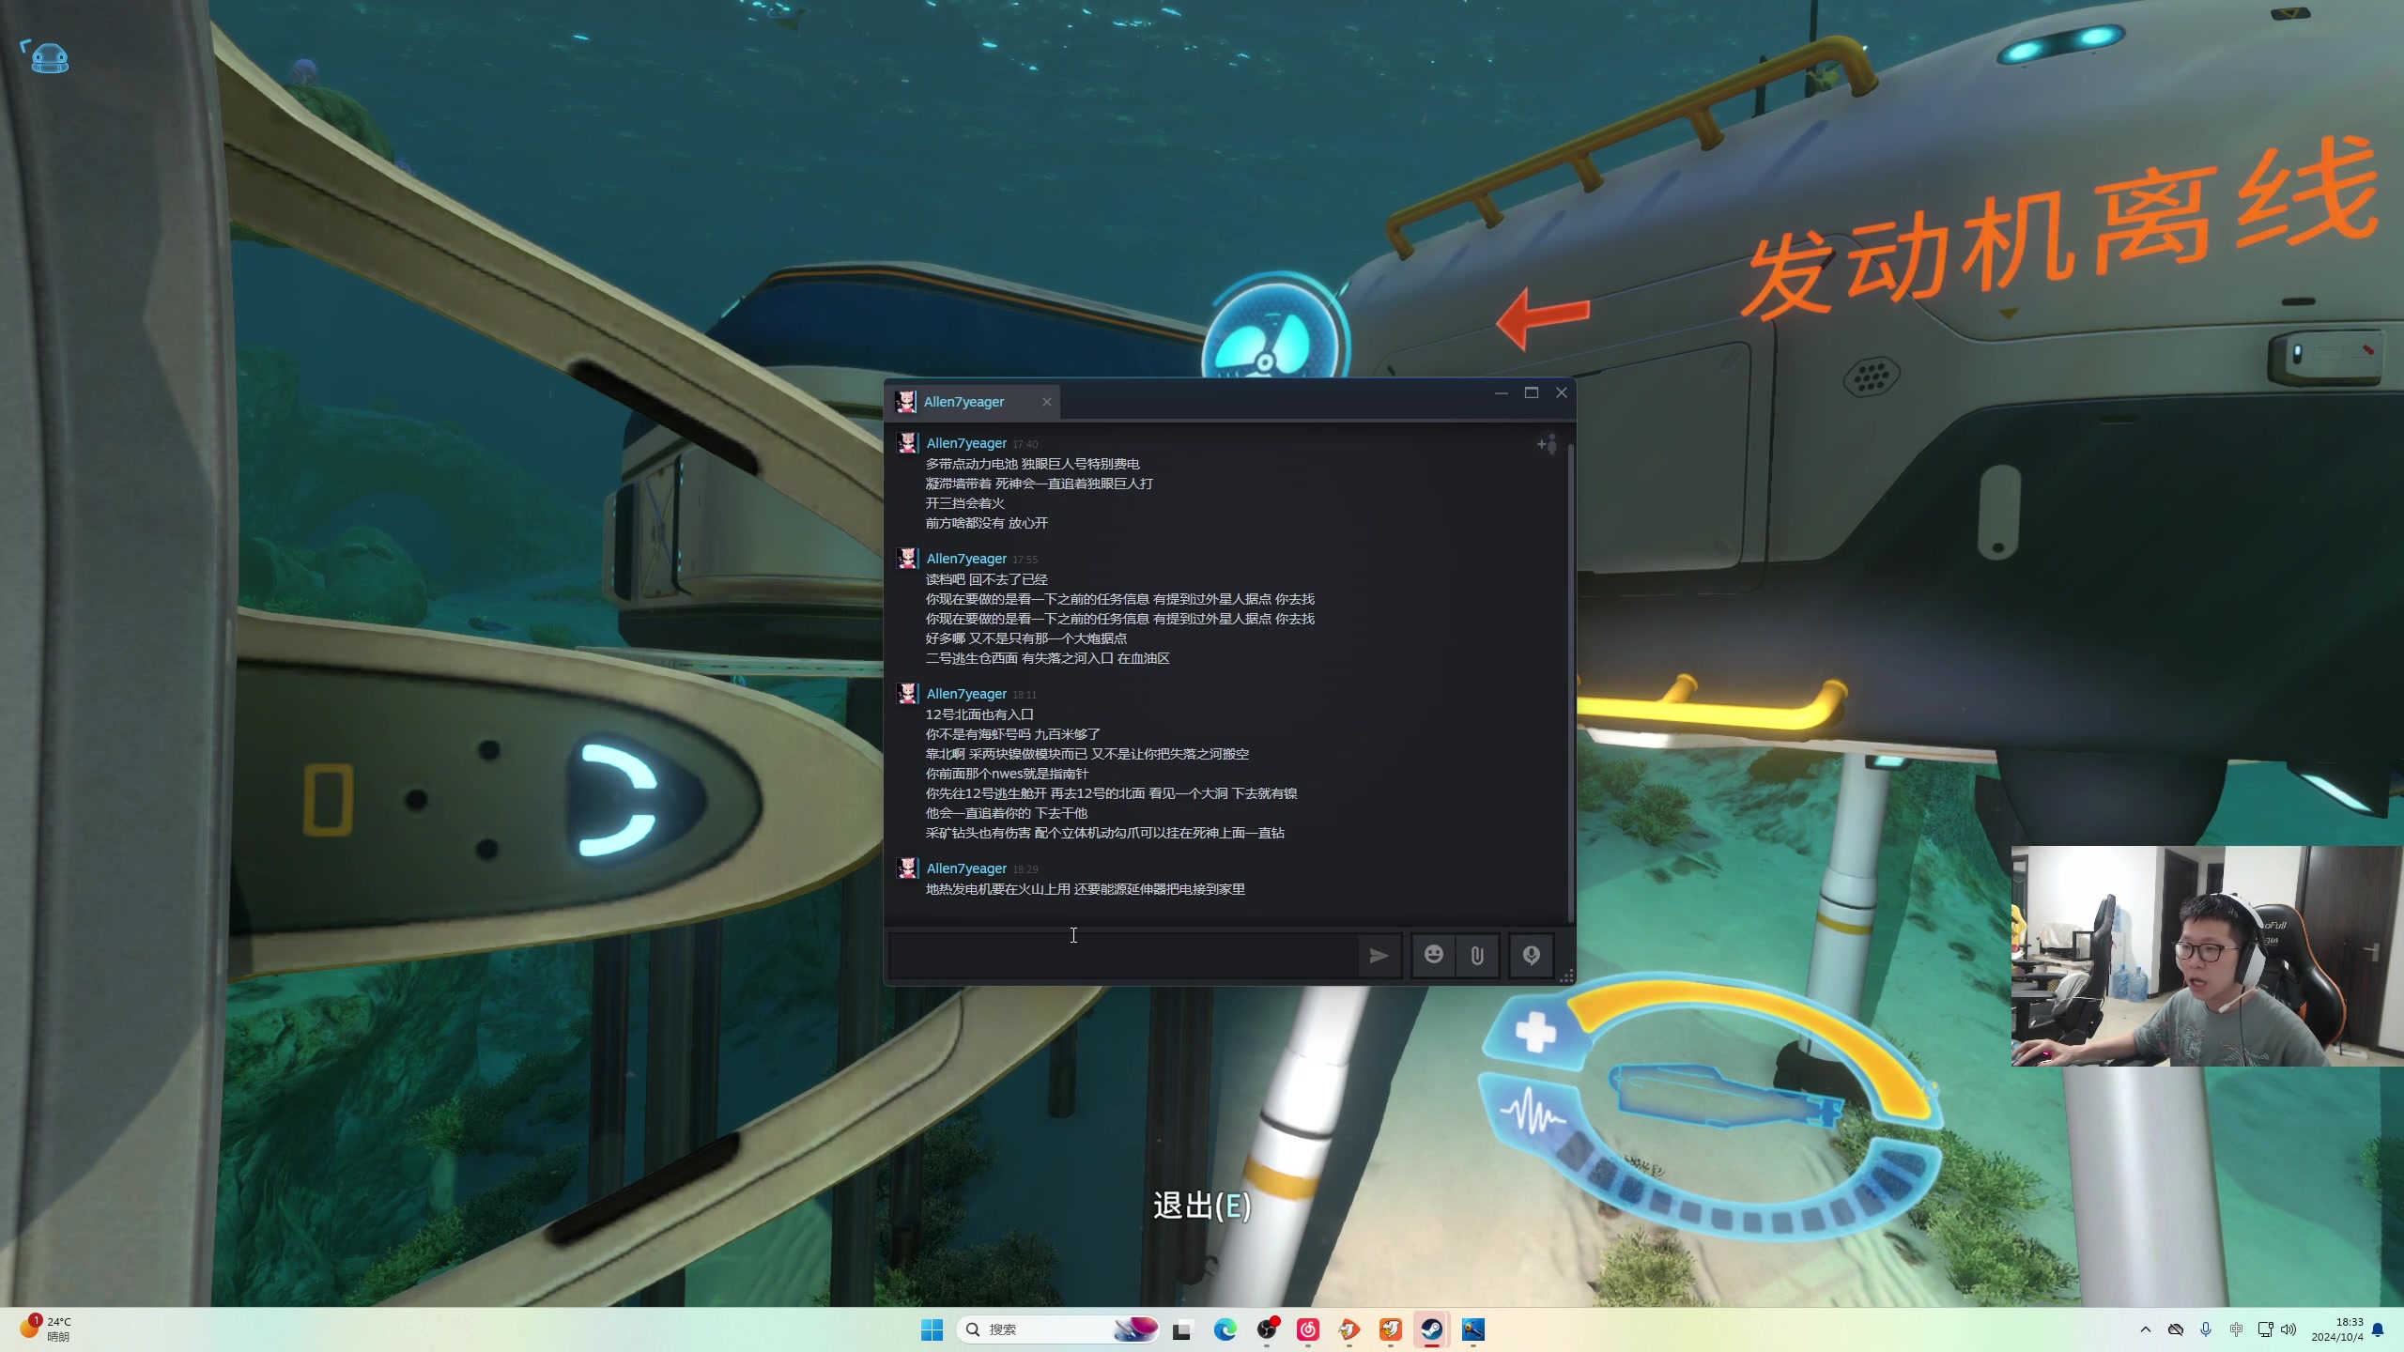Start voice chat with the microphone button
2404x1352 pixels.
(x=1531, y=956)
